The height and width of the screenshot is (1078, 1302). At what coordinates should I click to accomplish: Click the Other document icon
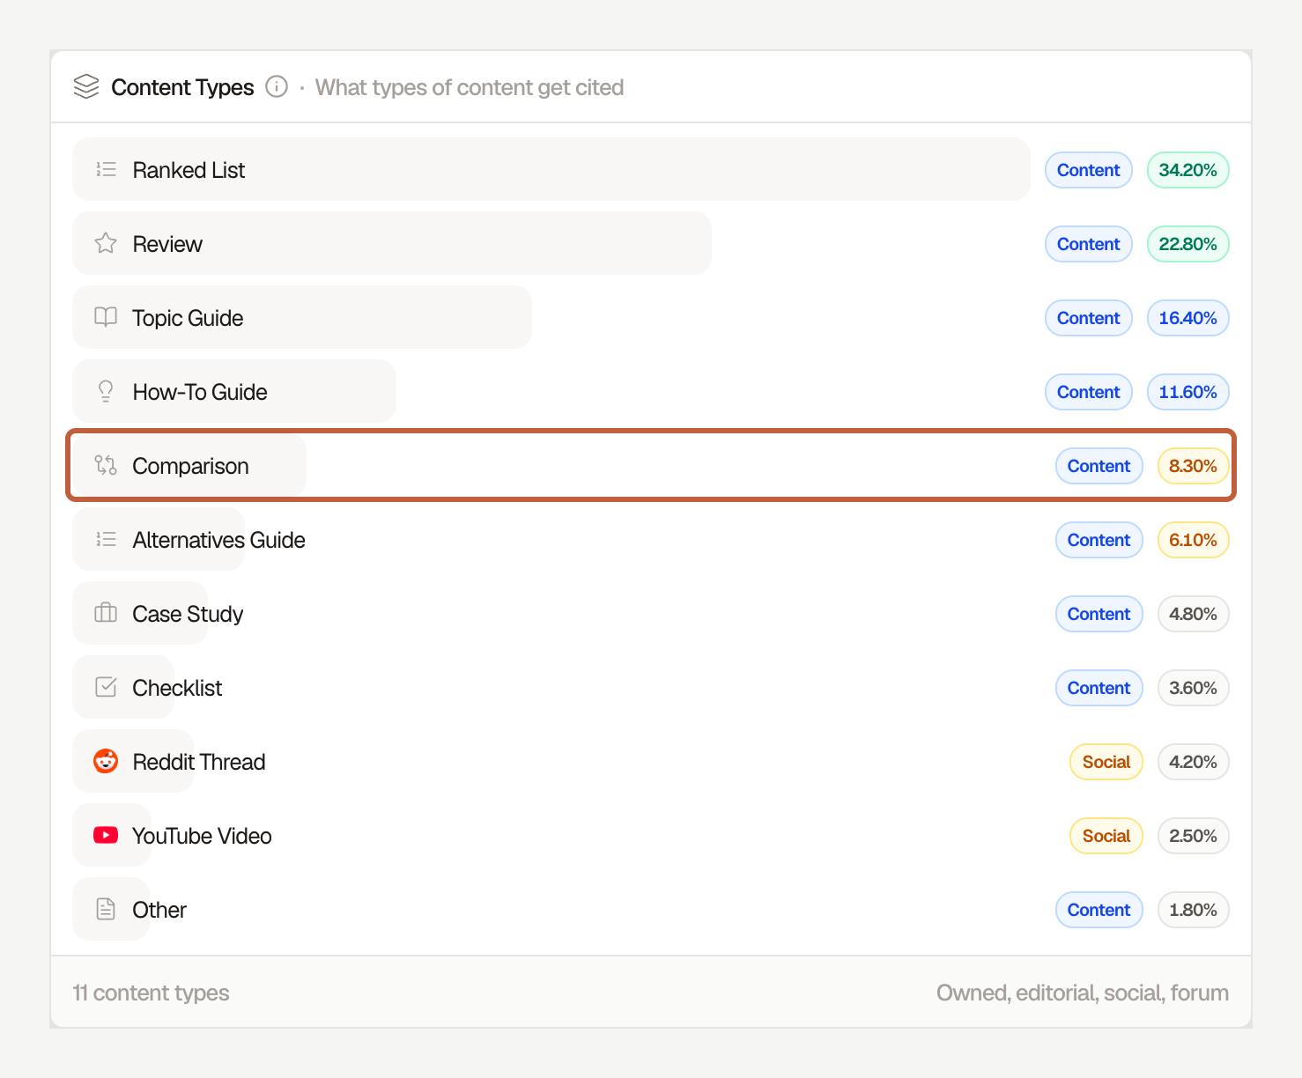[106, 909]
